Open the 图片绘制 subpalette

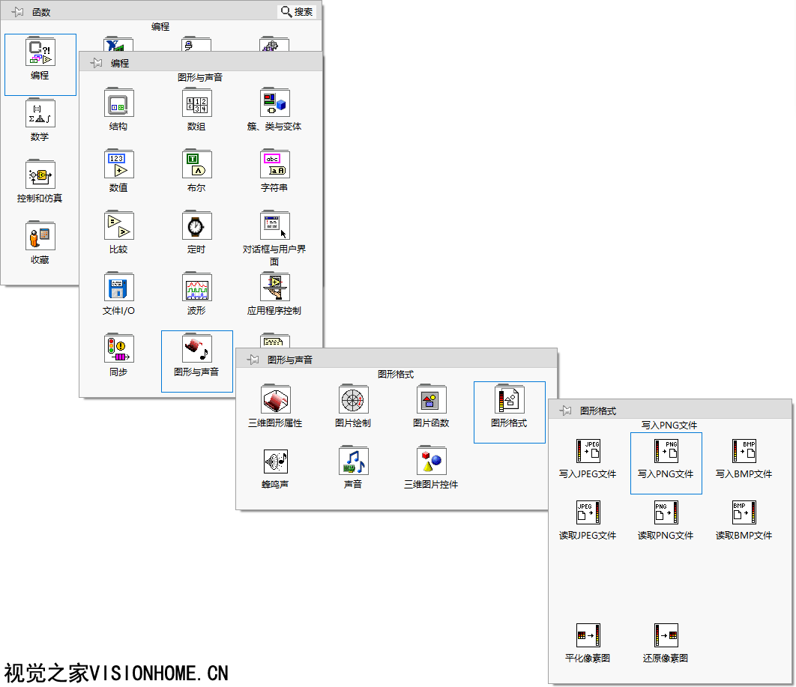point(353,401)
